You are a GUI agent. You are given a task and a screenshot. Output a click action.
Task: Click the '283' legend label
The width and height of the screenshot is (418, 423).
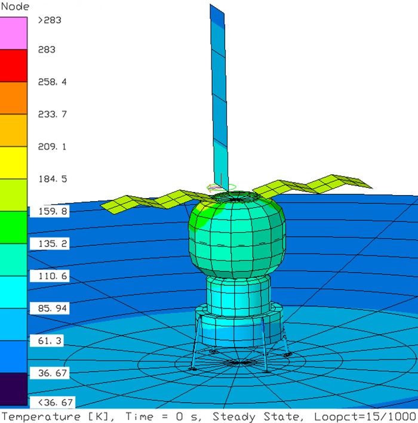tap(47, 50)
